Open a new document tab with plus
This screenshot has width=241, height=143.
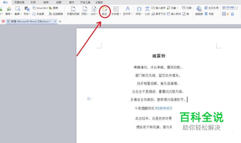click(60, 22)
